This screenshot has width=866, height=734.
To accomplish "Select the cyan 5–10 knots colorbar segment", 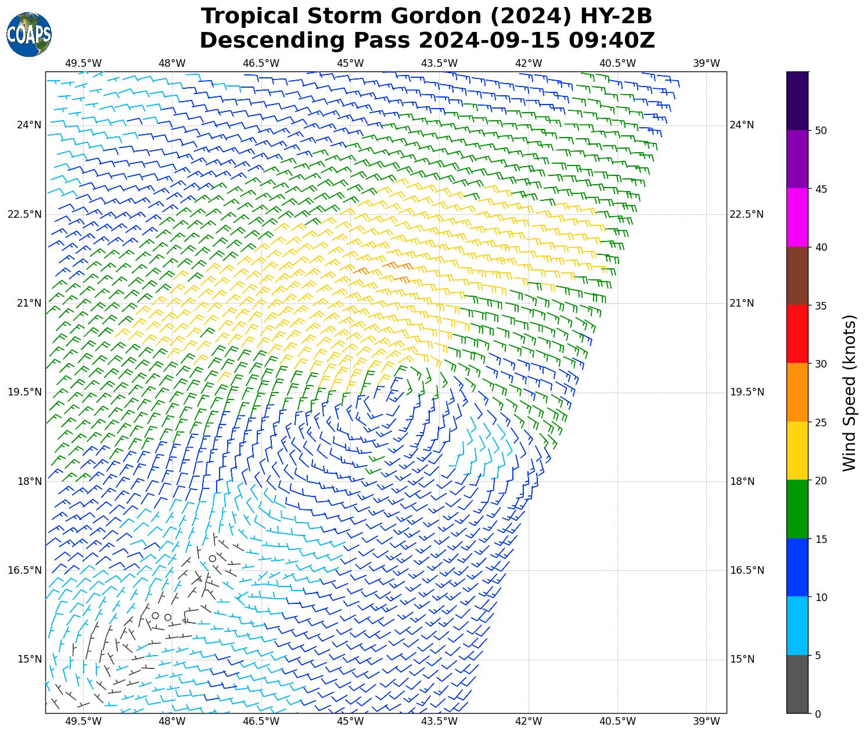I will point(797,625).
